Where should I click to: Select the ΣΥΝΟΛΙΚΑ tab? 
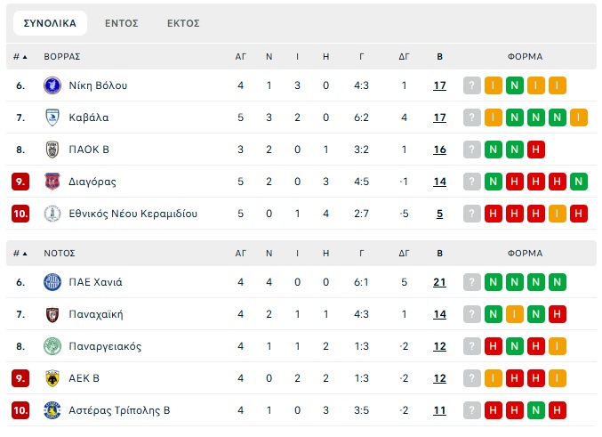(x=50, y=23)
